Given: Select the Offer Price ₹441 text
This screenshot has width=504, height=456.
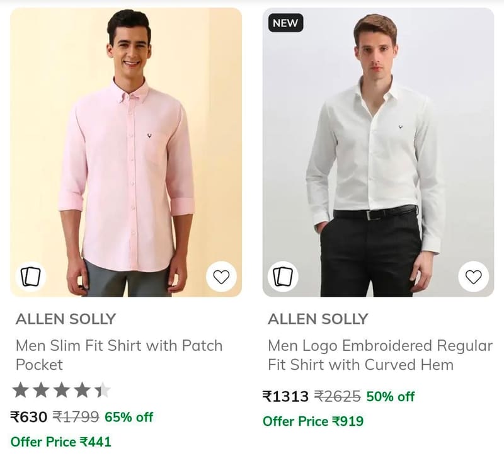Looking at the screenshot, I should point(60,442).
